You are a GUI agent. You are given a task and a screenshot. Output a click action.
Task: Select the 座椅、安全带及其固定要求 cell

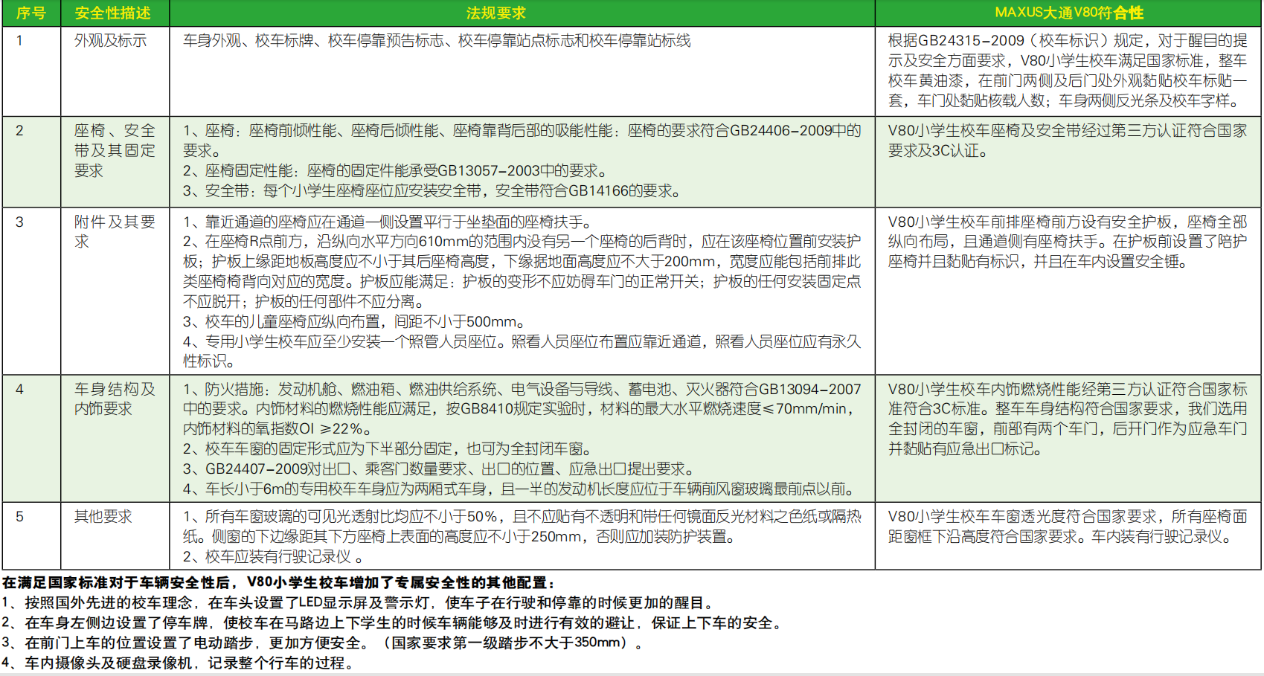115,150
